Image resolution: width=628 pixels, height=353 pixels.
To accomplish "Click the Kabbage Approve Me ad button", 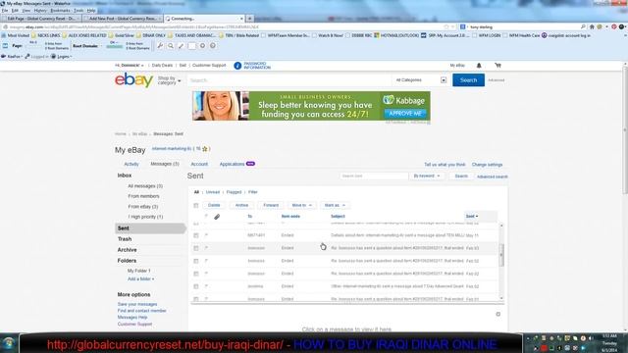I will (x=405, y=114).
